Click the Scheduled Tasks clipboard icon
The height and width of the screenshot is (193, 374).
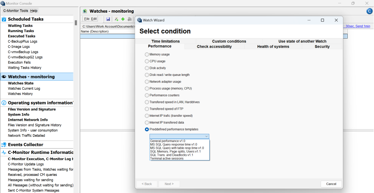(x=4, y=19)
